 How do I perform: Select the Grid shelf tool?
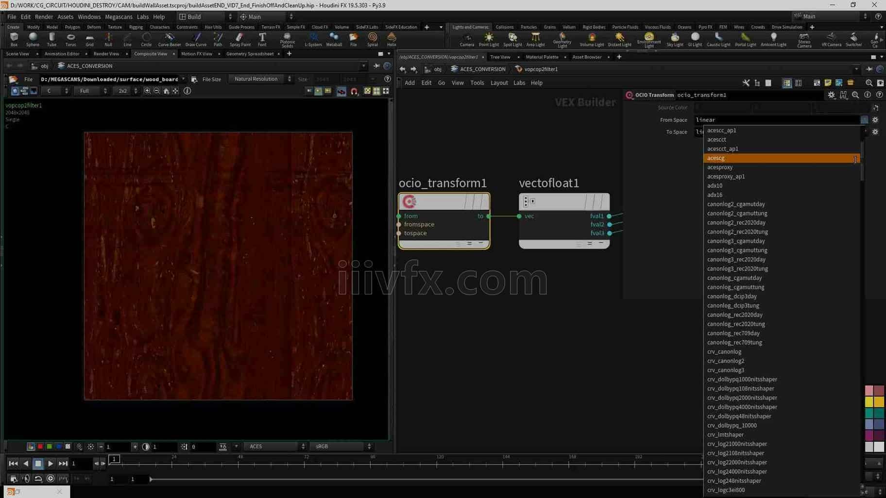[89, 39]
